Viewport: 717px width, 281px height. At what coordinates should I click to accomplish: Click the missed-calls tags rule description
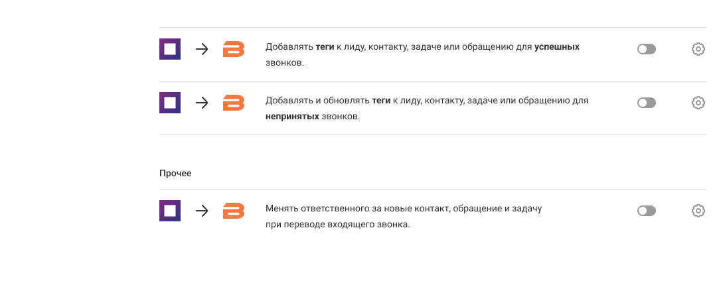coord(427,109)
